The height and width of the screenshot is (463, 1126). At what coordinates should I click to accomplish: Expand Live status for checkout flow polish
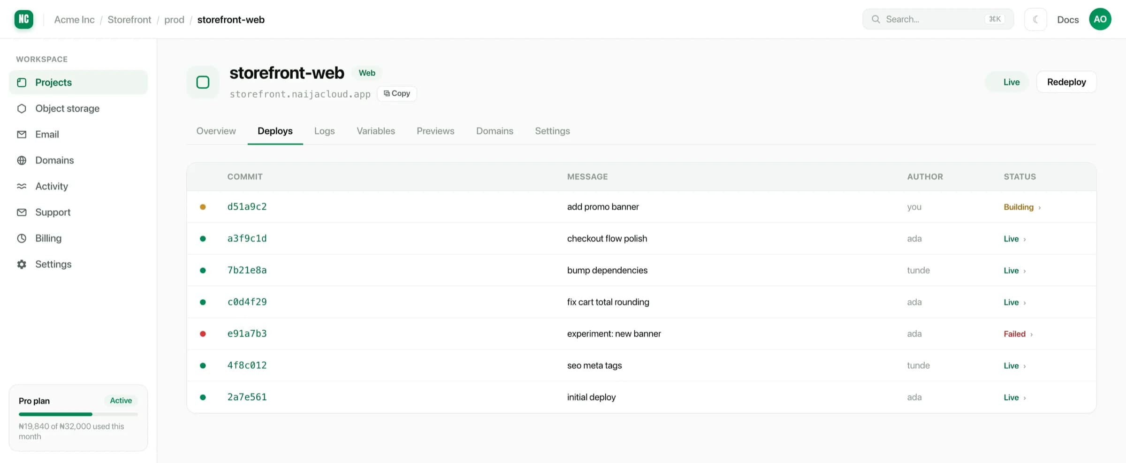tap(1024, 239)
